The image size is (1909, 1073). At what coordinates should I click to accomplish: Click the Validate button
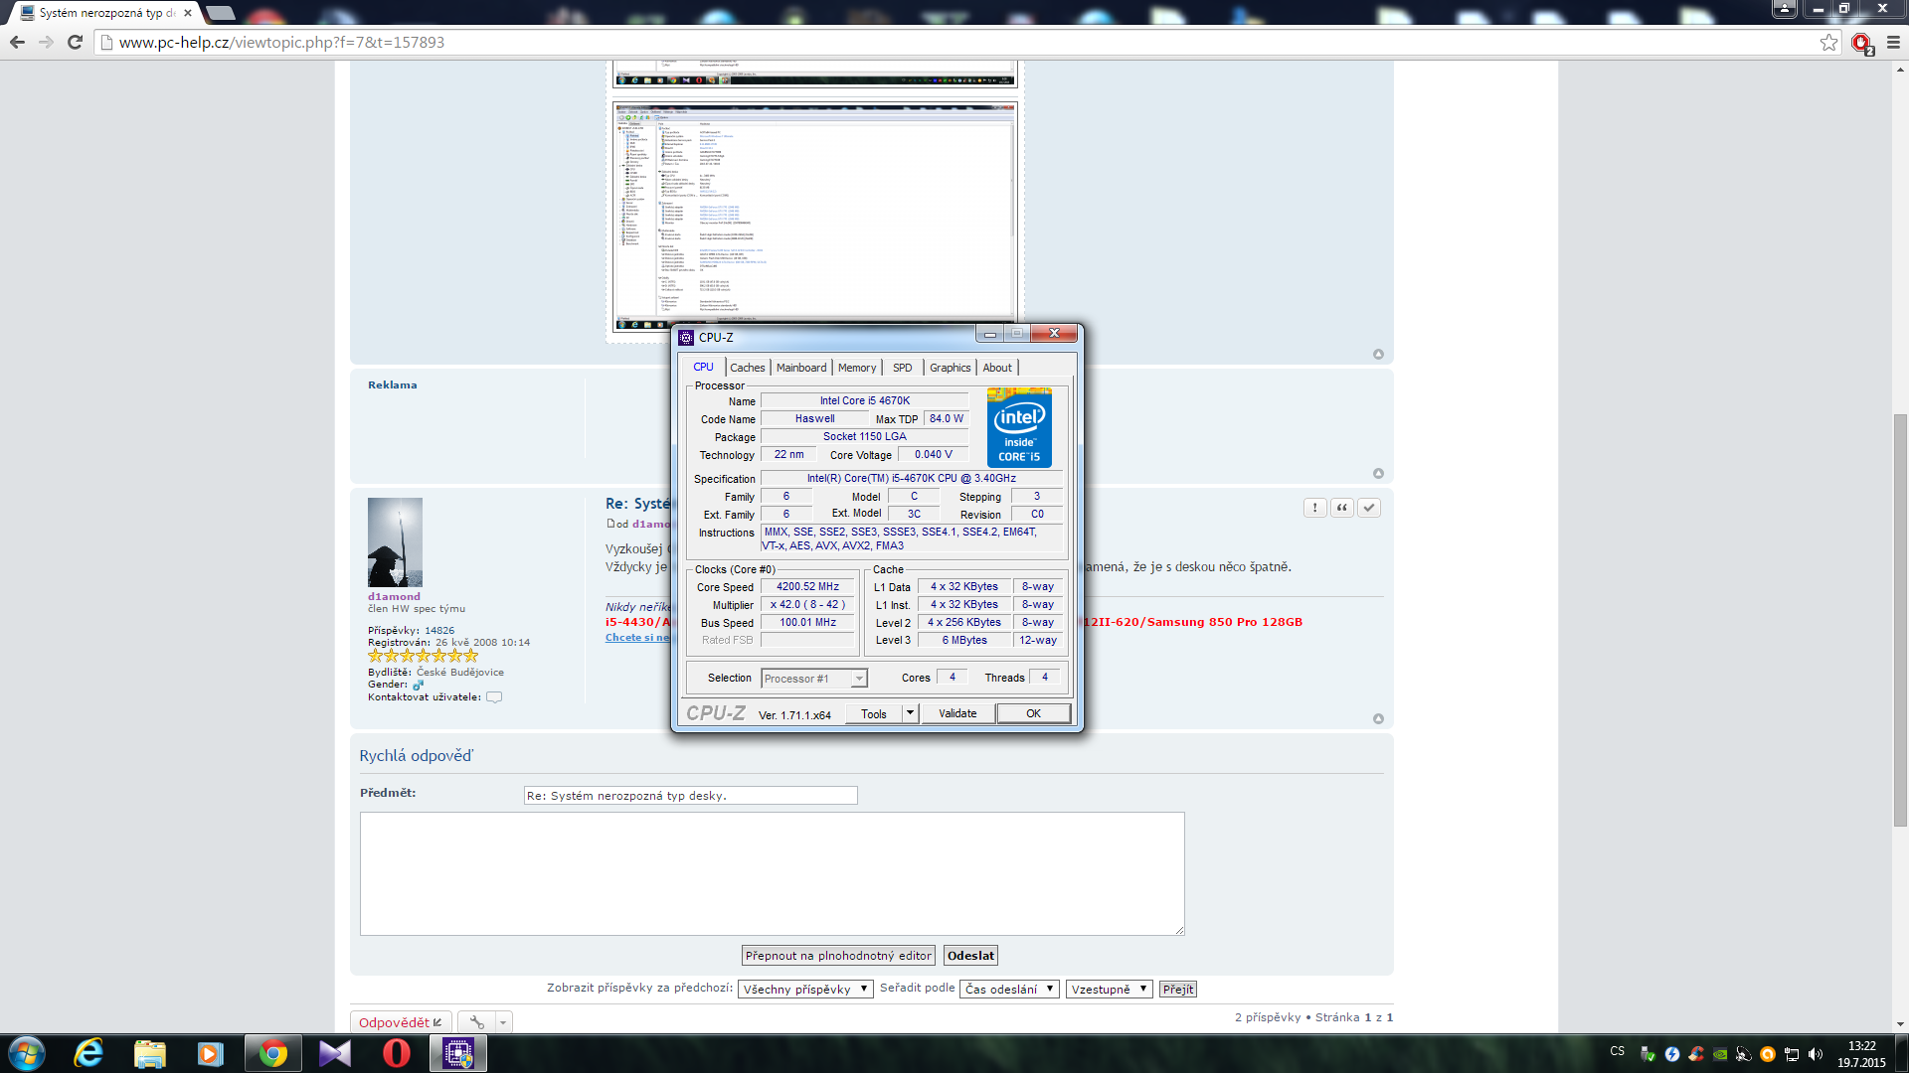957,713
